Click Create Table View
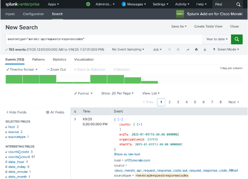Screen dimensions: 248x179 tap(208, 26)
